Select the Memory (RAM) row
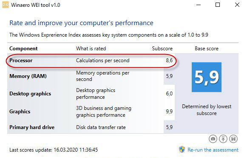 tap(91, 76)
